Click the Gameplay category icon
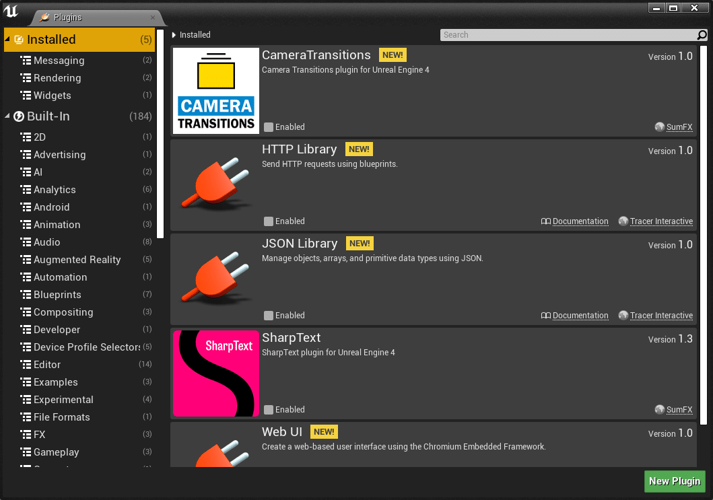Screen dimensions: 713x500 coord(26,452)
